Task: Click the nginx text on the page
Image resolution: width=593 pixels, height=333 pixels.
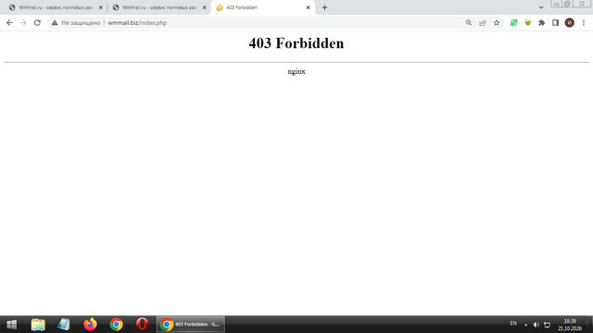Action: 296,71
